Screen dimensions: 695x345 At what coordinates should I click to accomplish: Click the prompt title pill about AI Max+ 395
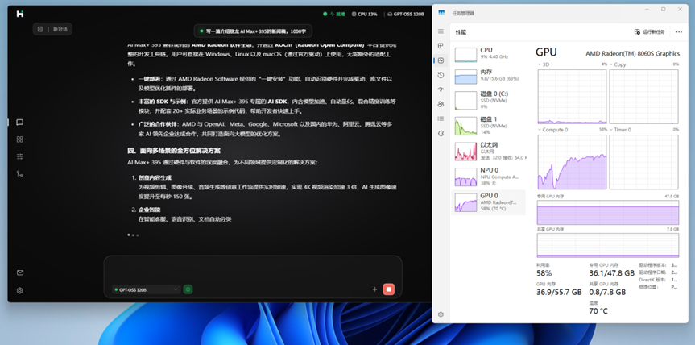[x=253, y=31]
